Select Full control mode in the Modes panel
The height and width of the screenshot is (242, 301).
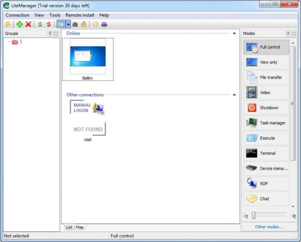tap(266, 47)
